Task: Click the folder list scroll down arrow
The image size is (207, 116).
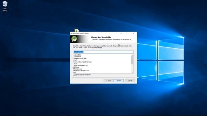Action: (132, 72)
